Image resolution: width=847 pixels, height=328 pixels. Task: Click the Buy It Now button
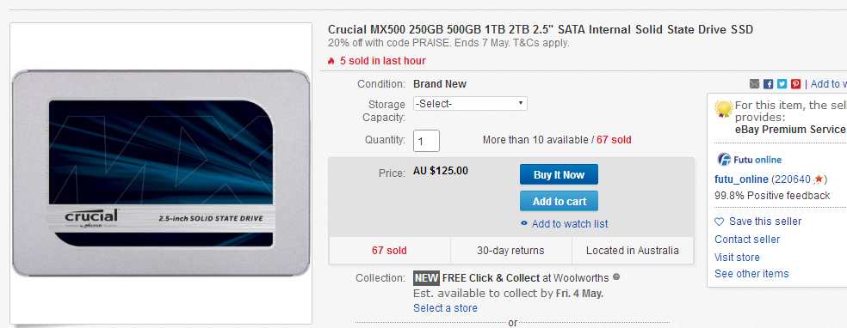click(560, 174)
